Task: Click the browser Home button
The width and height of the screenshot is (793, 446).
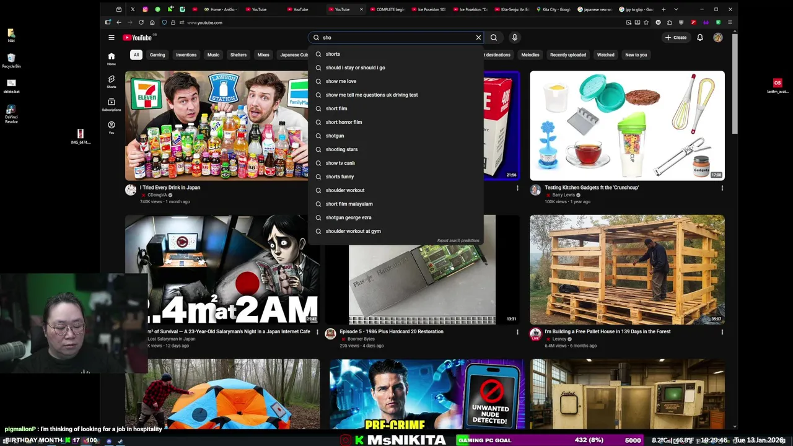Action: point(152,22)
